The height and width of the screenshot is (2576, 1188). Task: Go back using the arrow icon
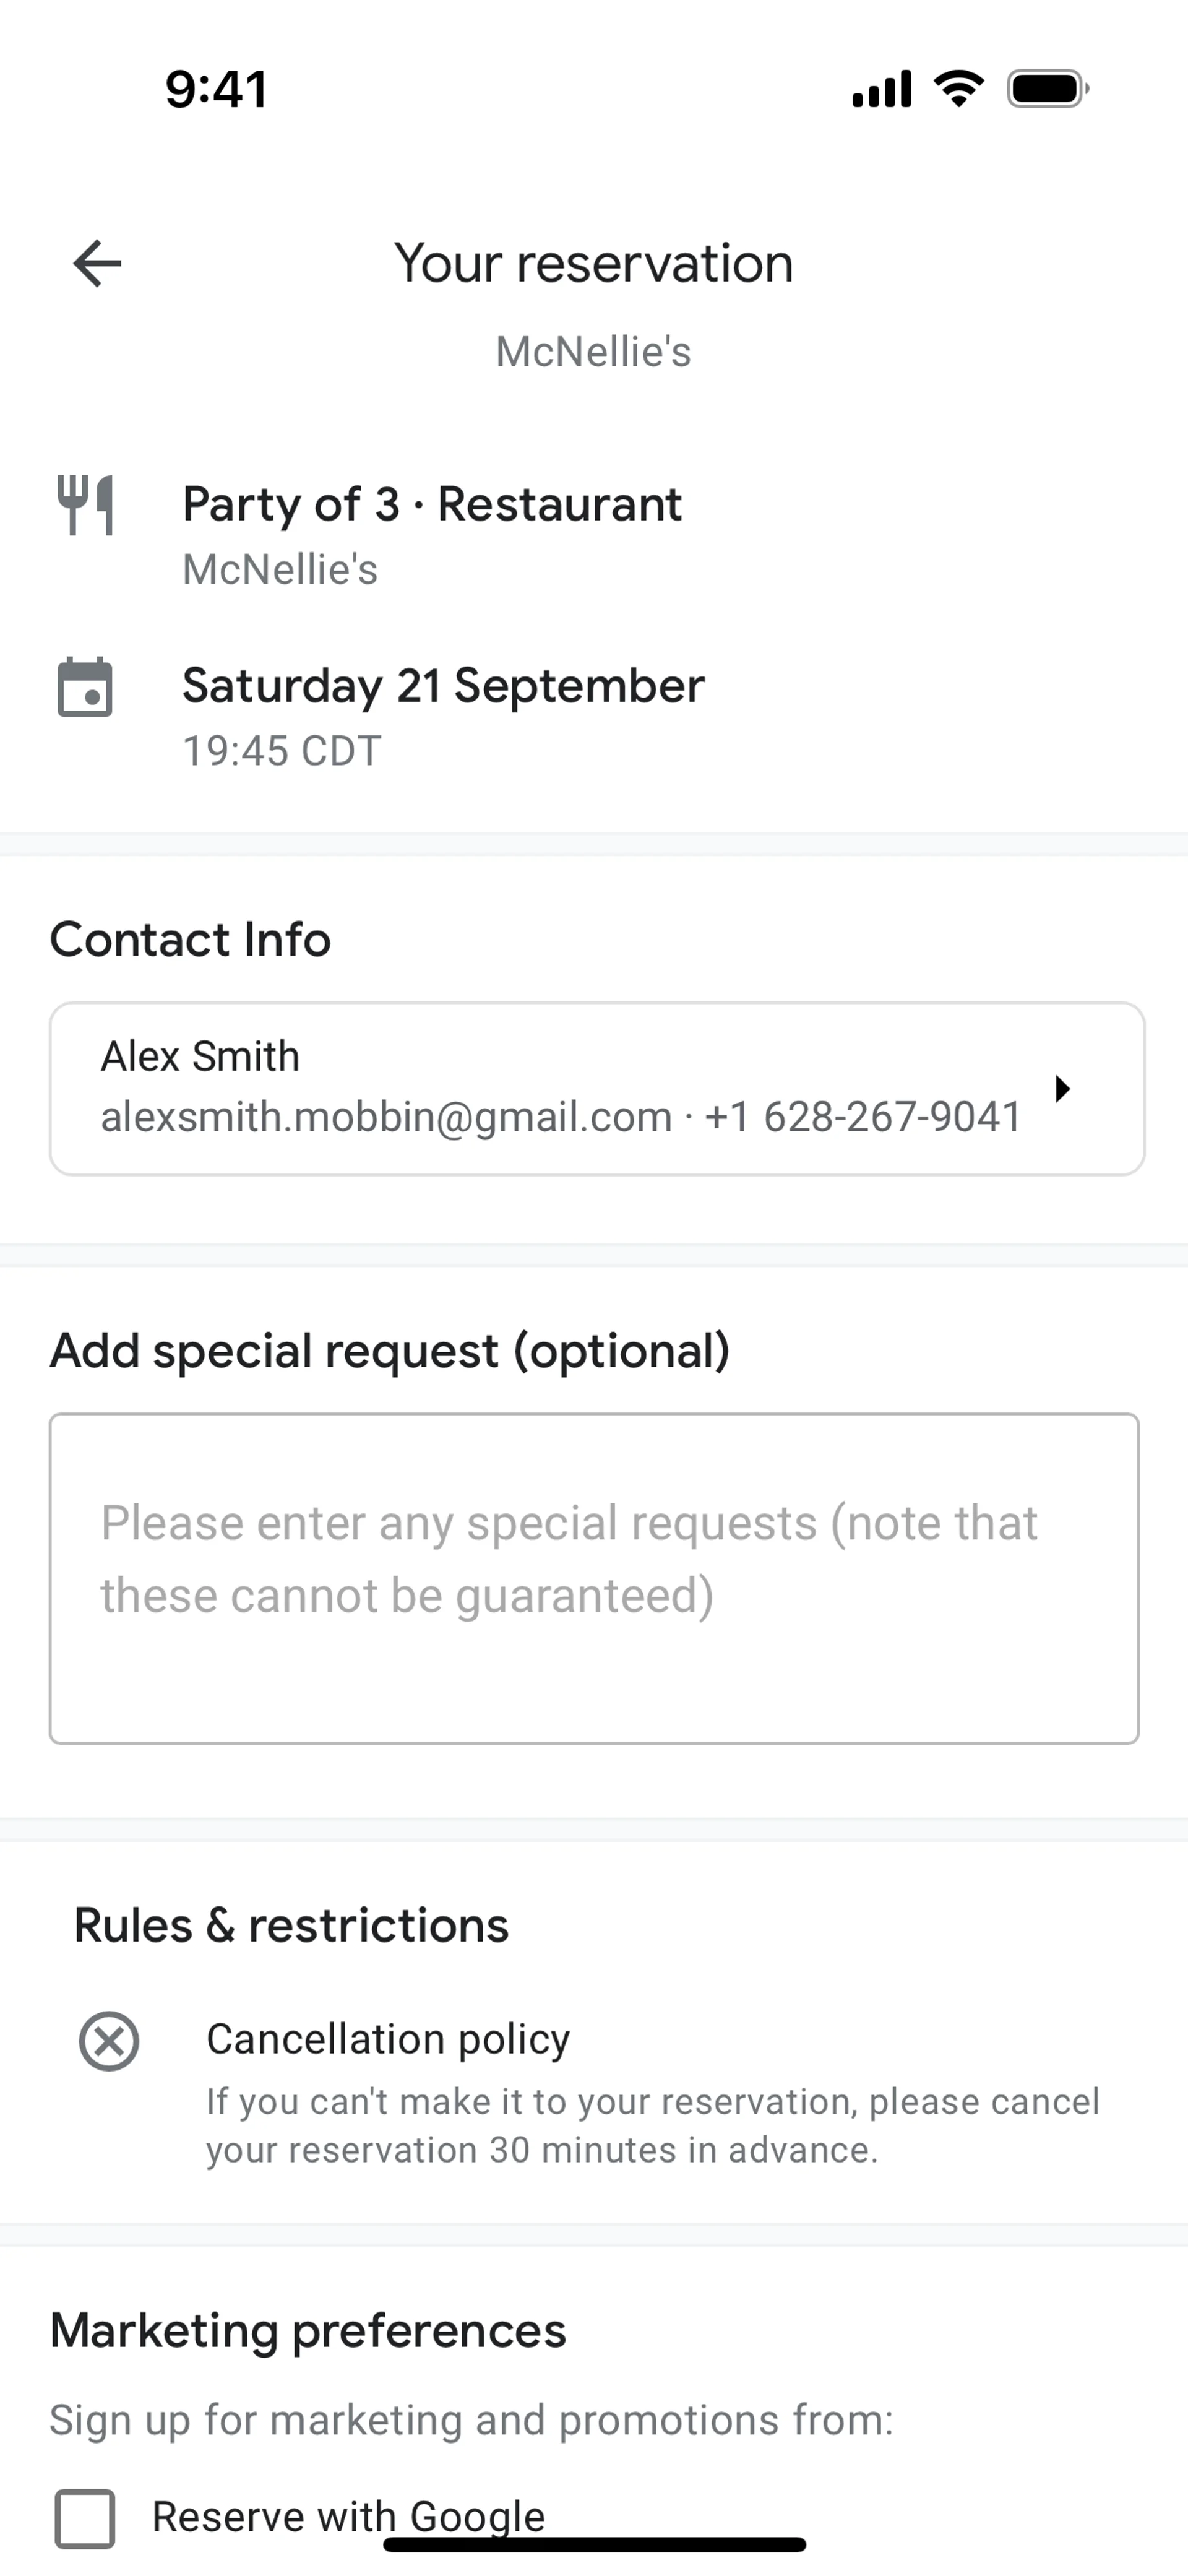[x=97, y=264]
